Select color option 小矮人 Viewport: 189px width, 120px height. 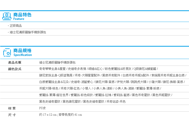point(86,88)
